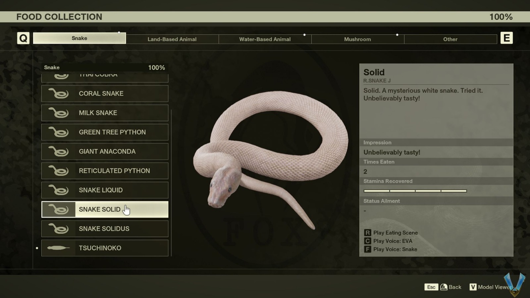This screenshot has width=530, height=298.
Task: Choose Green Tree Python entry
Action: 105,132
